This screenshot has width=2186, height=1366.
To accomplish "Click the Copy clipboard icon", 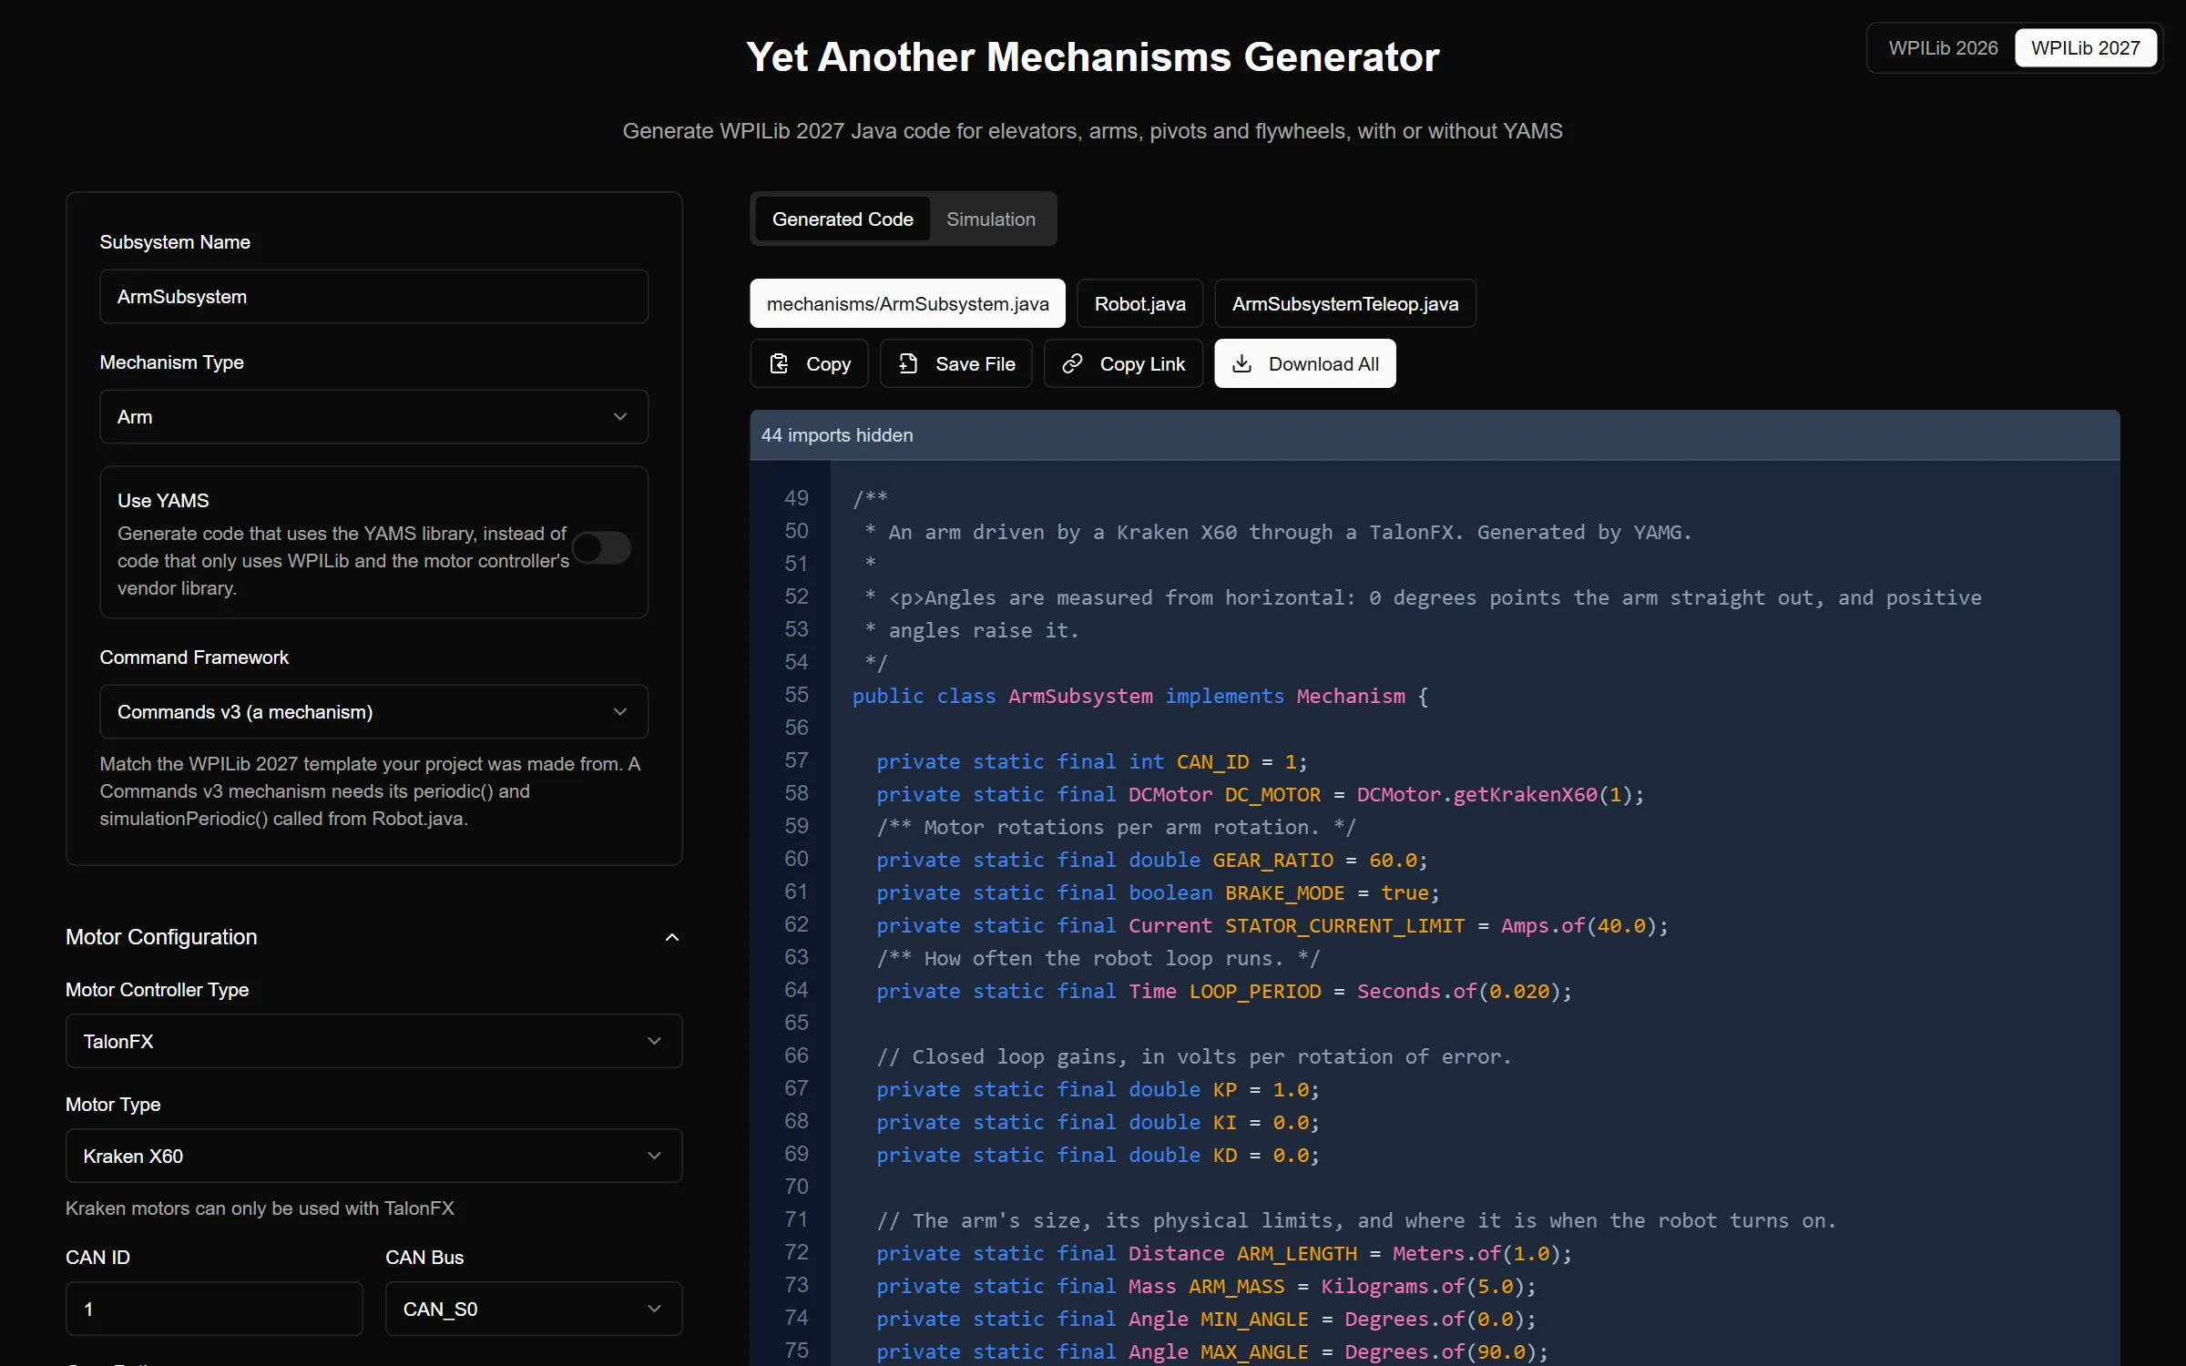I will pos(779,364).
